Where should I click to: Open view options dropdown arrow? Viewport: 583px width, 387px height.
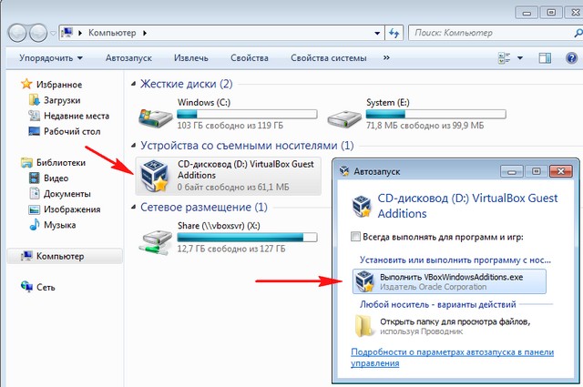tap(520, 58)
